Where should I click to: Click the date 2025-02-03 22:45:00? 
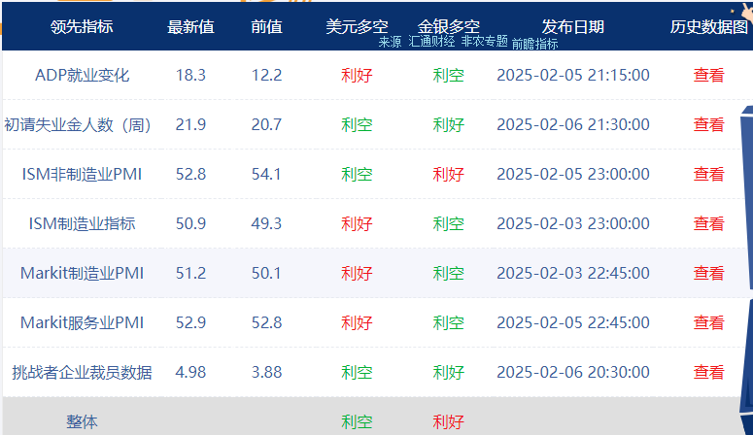(x=573, y=273)
